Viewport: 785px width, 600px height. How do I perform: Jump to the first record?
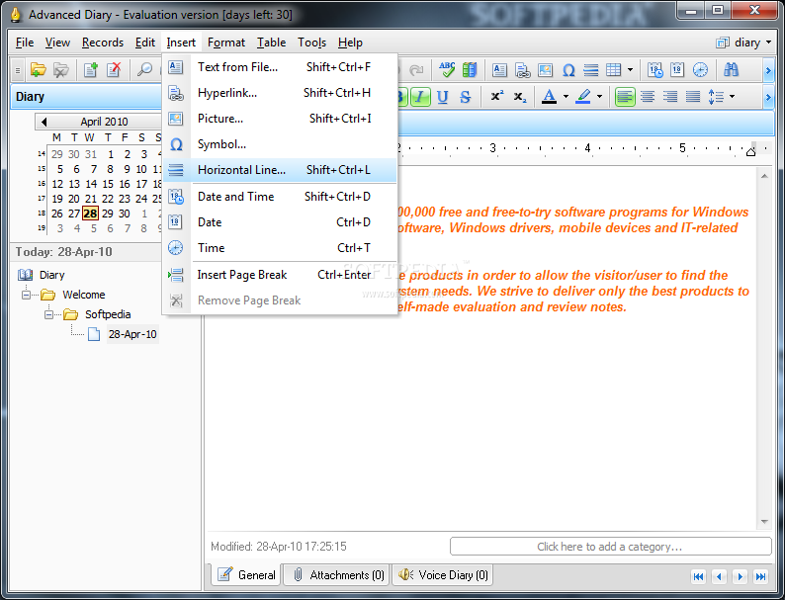pyautogui.click(x=698, y=576)
